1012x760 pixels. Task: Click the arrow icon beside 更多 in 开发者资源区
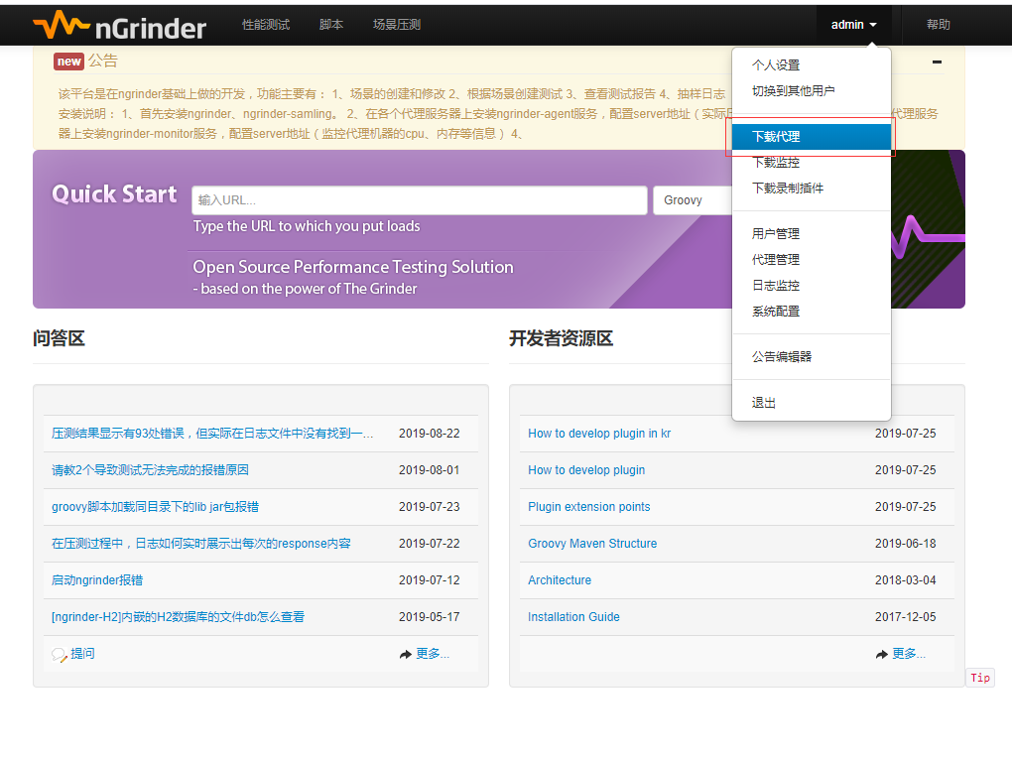click(882, 654)
